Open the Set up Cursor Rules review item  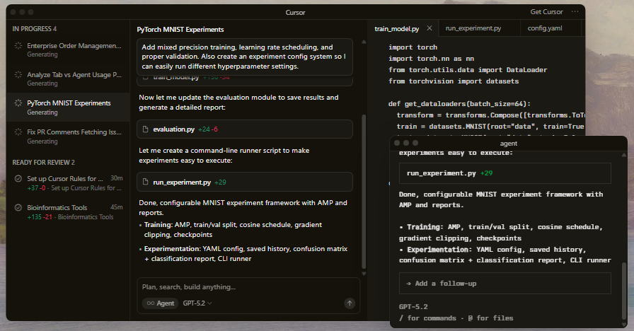(x=68, y=183)
